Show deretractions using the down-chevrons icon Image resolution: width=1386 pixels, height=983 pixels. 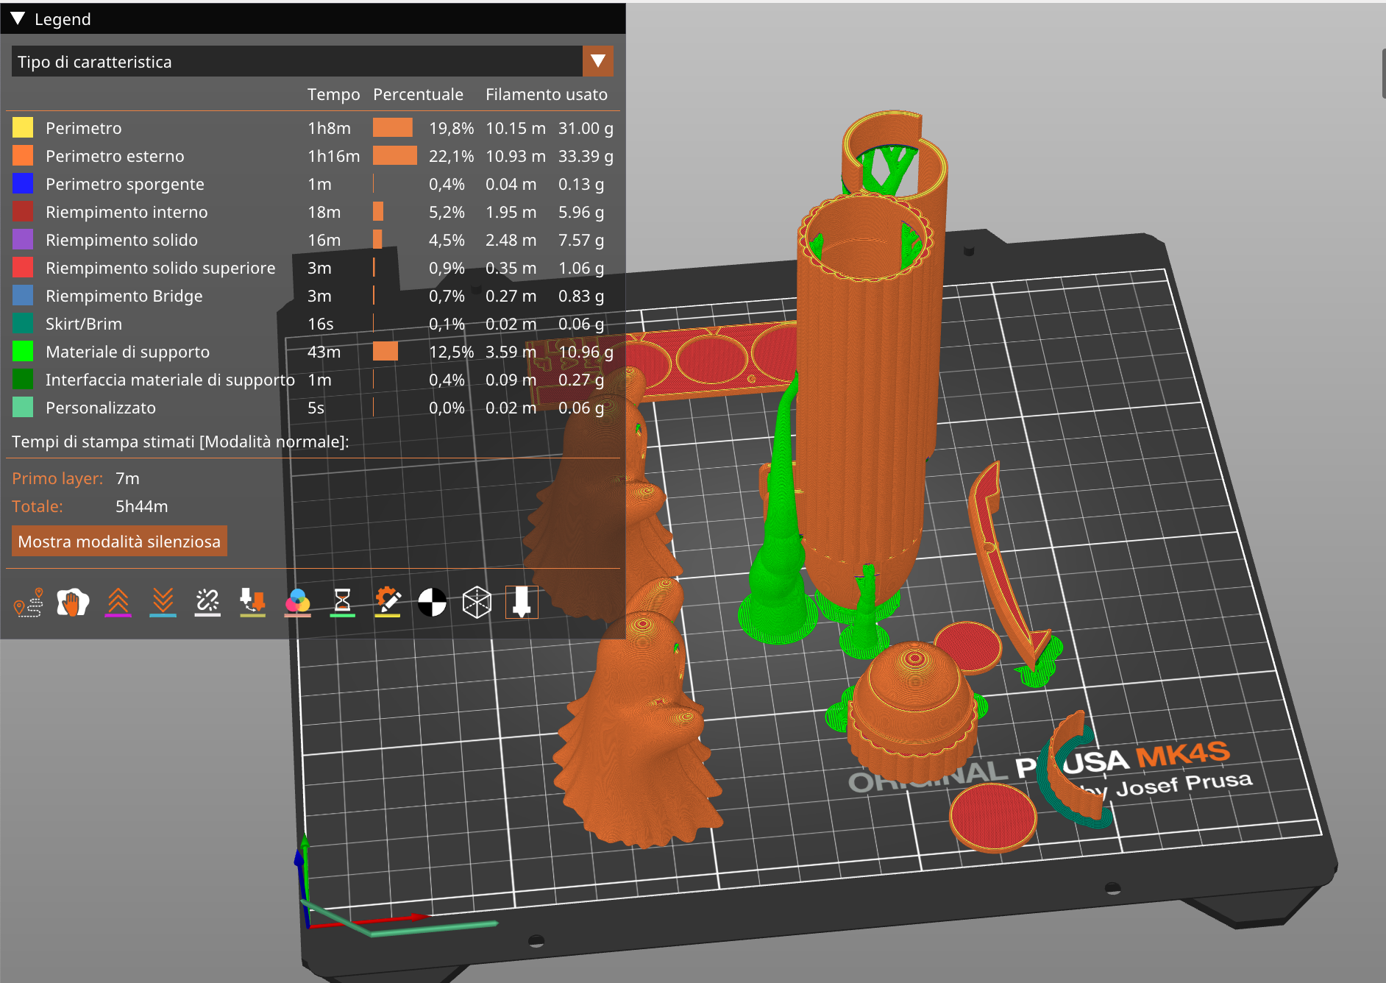pyautogui.click(x=163, y=603)
